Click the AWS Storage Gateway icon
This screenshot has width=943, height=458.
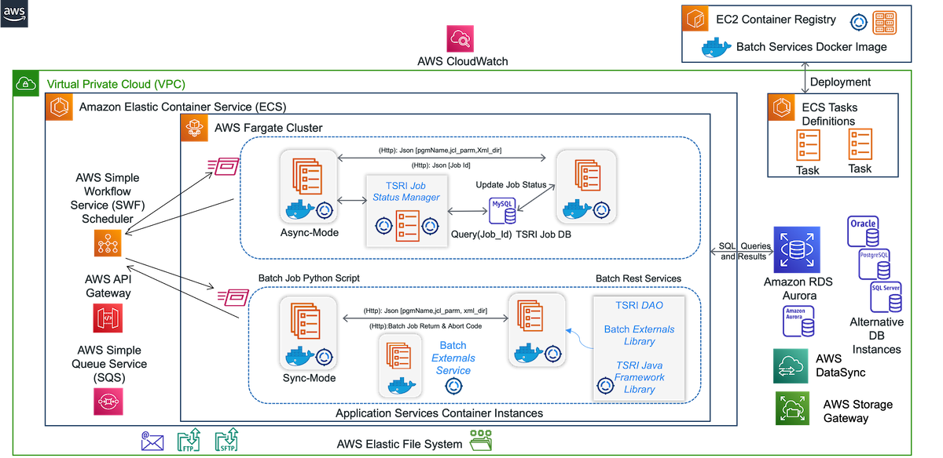(x=794, y=409)
